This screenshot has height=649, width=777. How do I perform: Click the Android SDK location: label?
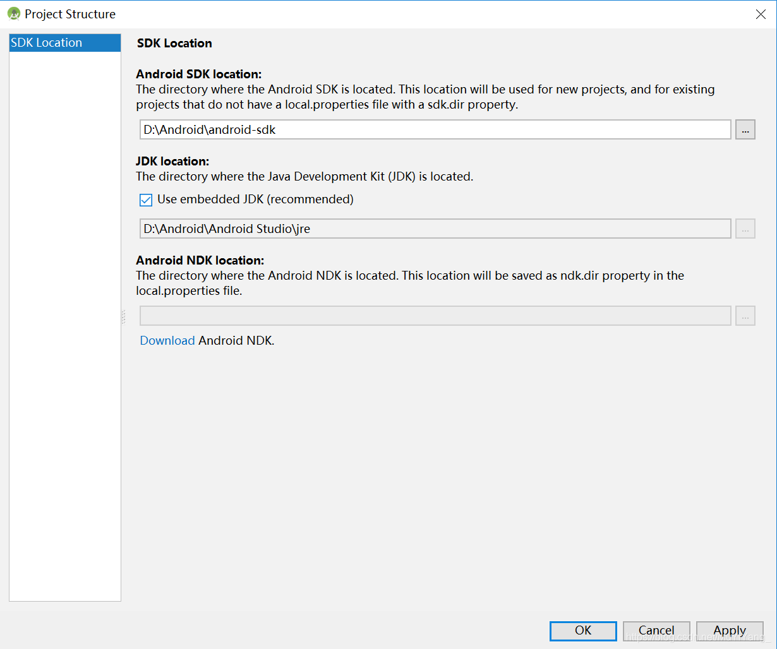199,74
